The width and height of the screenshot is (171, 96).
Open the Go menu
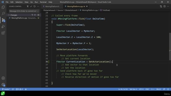coord(32,2)
